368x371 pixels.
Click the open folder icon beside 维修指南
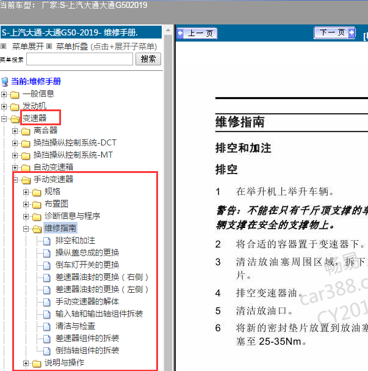tap(37, 229)
